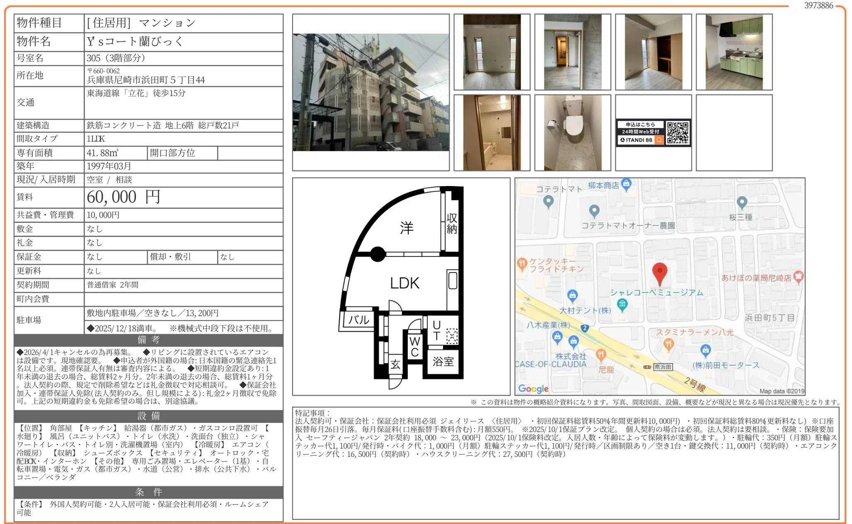Click the コテラトマトオーナー農園 grey map pin

(594, 211)
